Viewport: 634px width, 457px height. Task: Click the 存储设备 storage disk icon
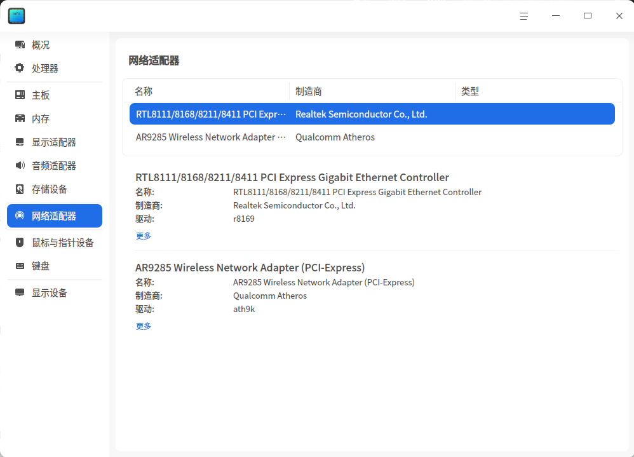(x=20, y=189)
